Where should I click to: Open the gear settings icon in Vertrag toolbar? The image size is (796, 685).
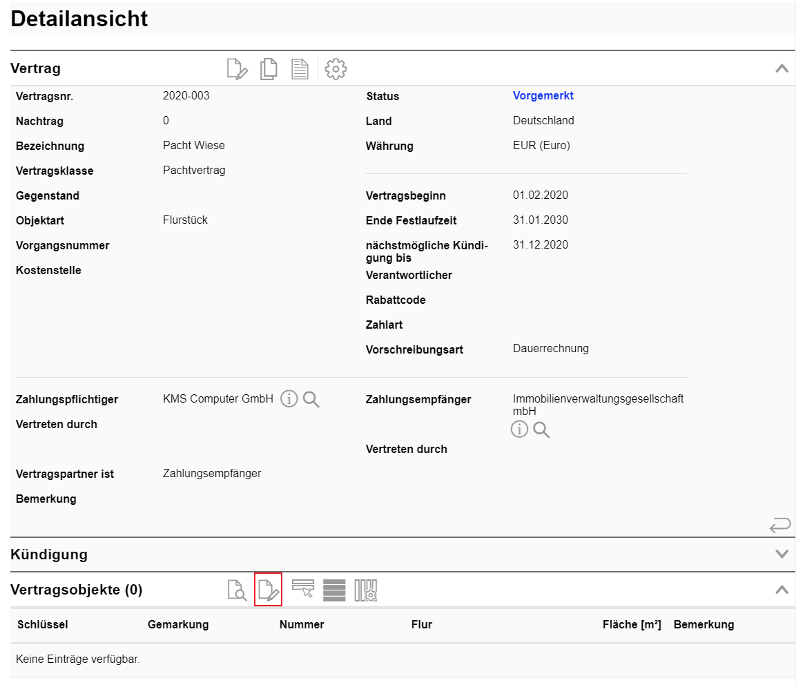pos(336,69)
